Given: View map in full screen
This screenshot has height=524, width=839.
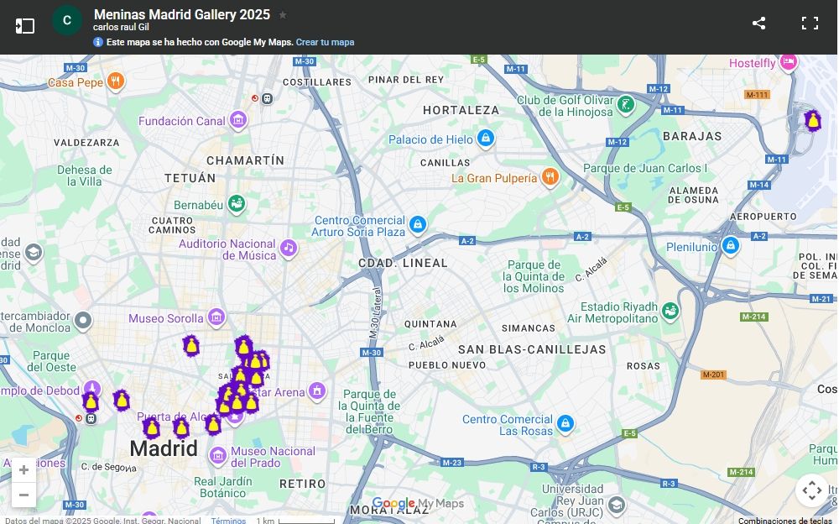Looking at the screenshot, I should pos(810,24).
